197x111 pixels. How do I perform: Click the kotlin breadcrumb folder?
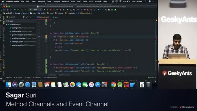42,13
